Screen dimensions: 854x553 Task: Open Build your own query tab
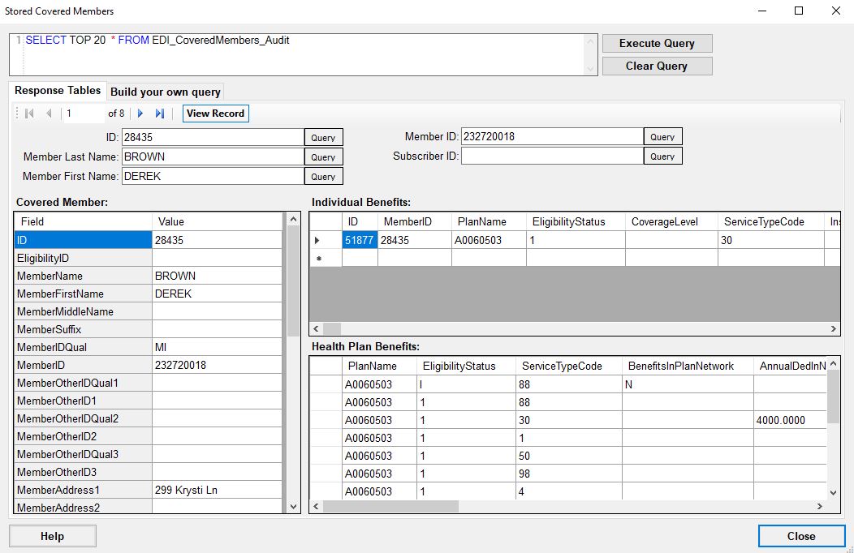coord(166,92)
